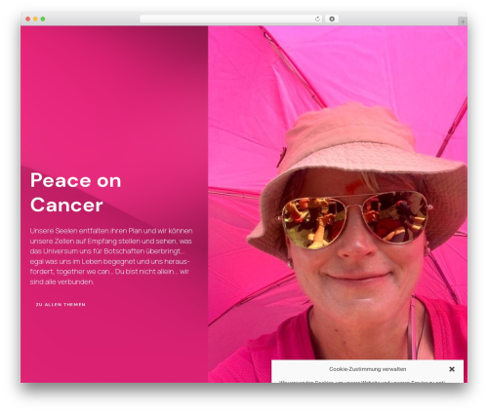Open a new tab with plus button

coord(463,21)
